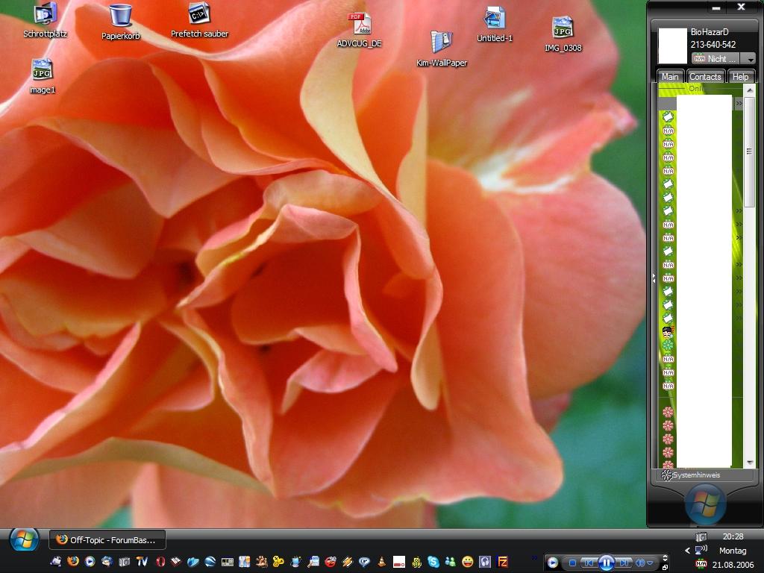Switch to Off-Topic ForumBase Firefox window
This screenshot has width=764, height=573.
point(107,540)
